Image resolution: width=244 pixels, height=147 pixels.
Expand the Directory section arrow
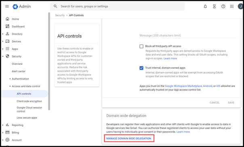[3, 34]
